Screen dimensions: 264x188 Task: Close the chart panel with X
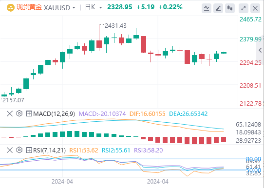[x=255, y=8]
